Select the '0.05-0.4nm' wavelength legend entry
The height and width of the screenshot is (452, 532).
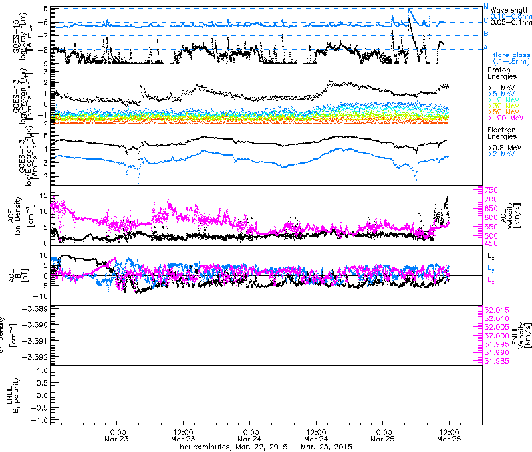pos(511,22)
